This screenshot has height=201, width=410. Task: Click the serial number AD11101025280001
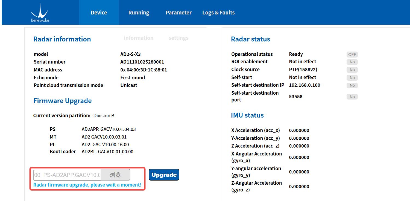click(x=142, y=62)
